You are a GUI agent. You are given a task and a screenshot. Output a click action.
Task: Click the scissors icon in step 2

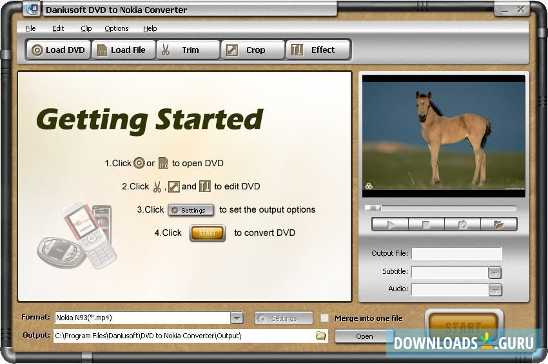point(157,187)
